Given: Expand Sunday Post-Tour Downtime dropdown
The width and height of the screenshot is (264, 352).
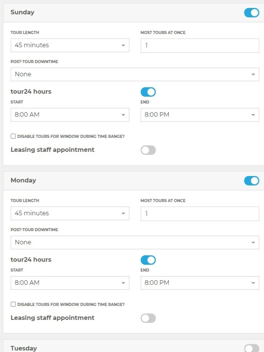Looking at the screenshot, I should tap(135, 74).
